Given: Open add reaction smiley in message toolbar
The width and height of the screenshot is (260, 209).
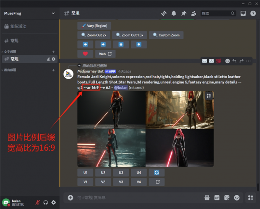Looking at the screenshot, I should tap(227, 61).
